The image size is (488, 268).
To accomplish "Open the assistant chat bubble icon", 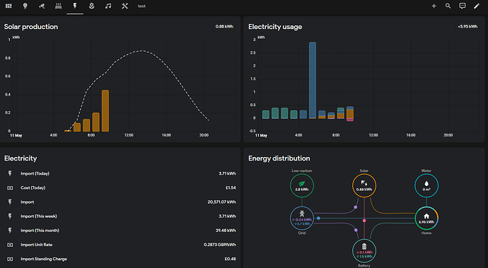I will 463,6.
